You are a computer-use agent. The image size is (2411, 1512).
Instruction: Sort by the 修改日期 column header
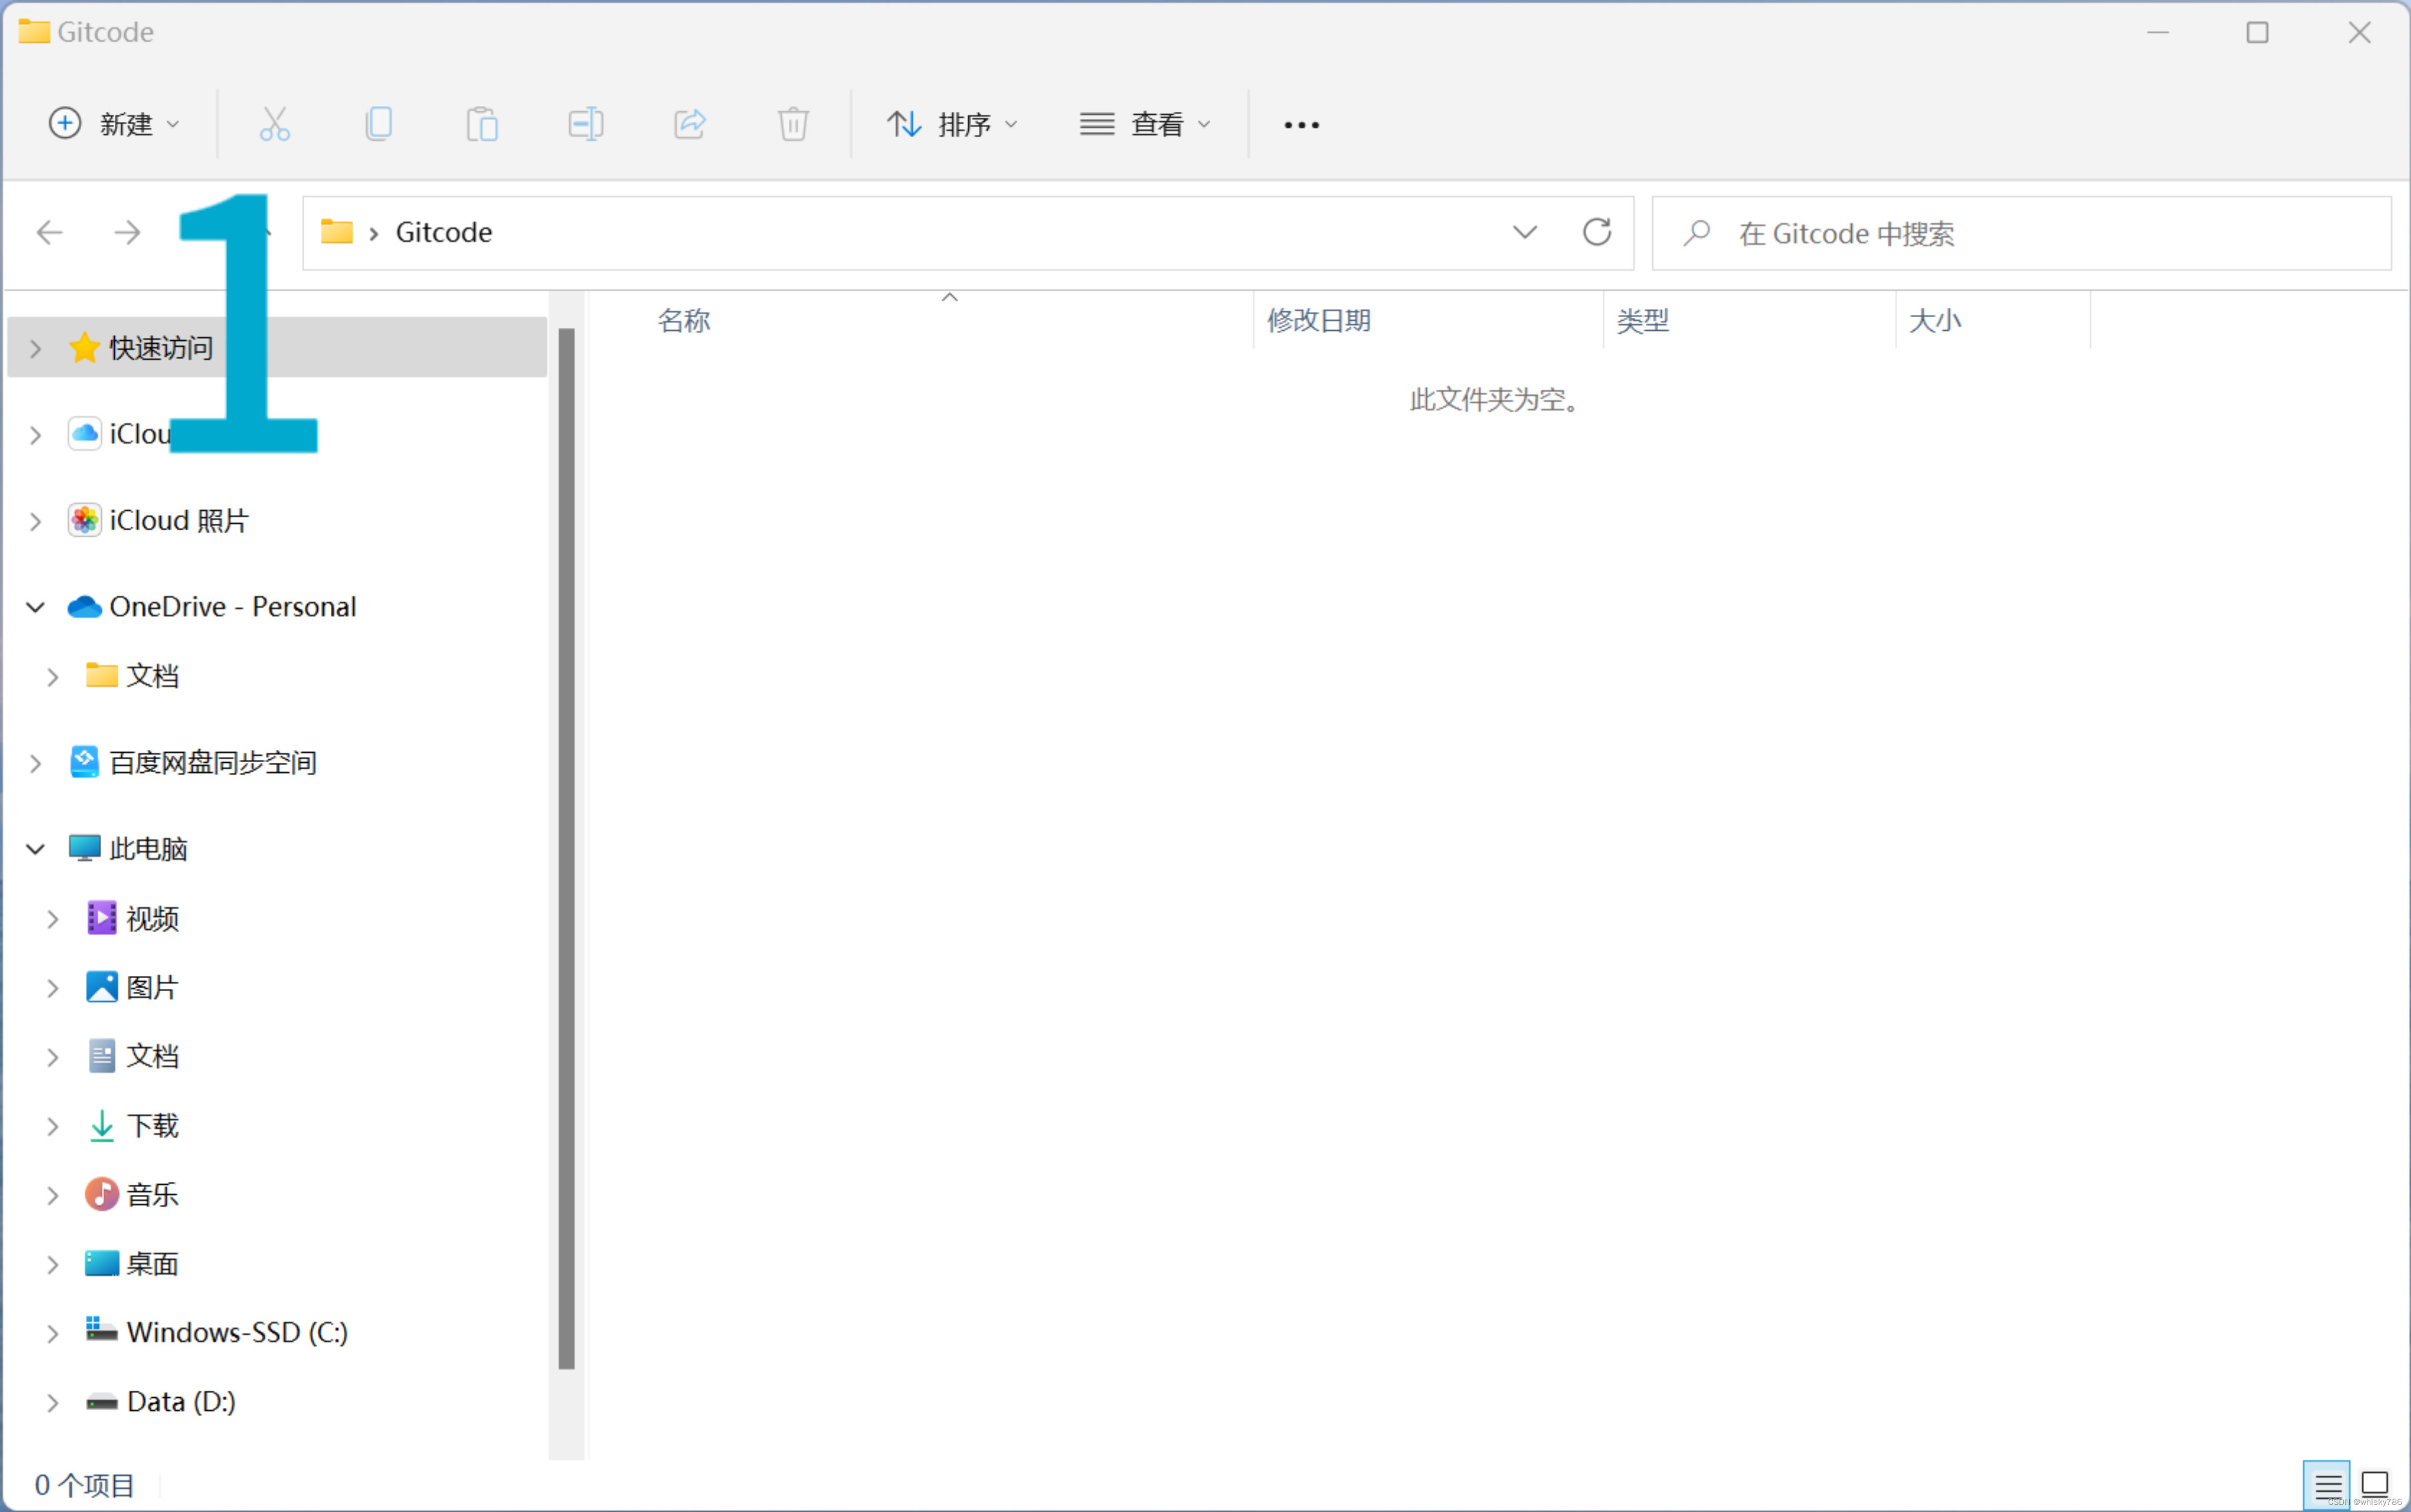point(1319,321)
